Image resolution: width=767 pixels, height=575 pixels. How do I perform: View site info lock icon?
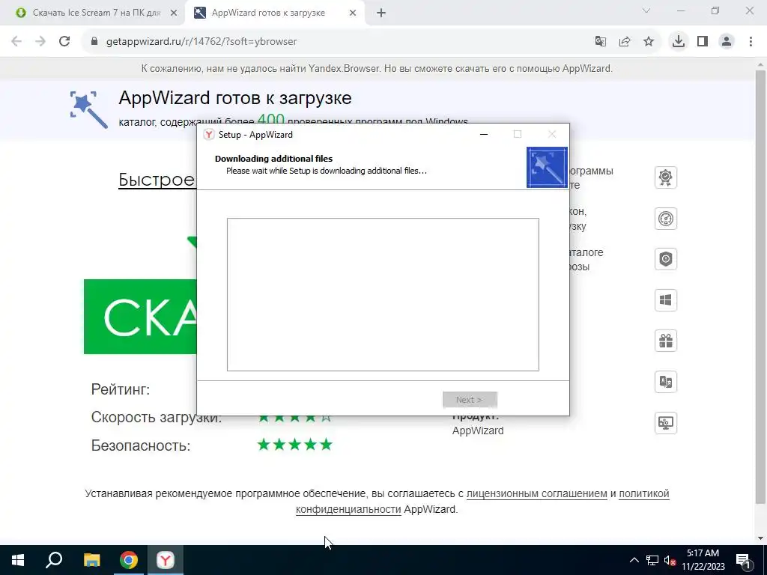(94, 42)
